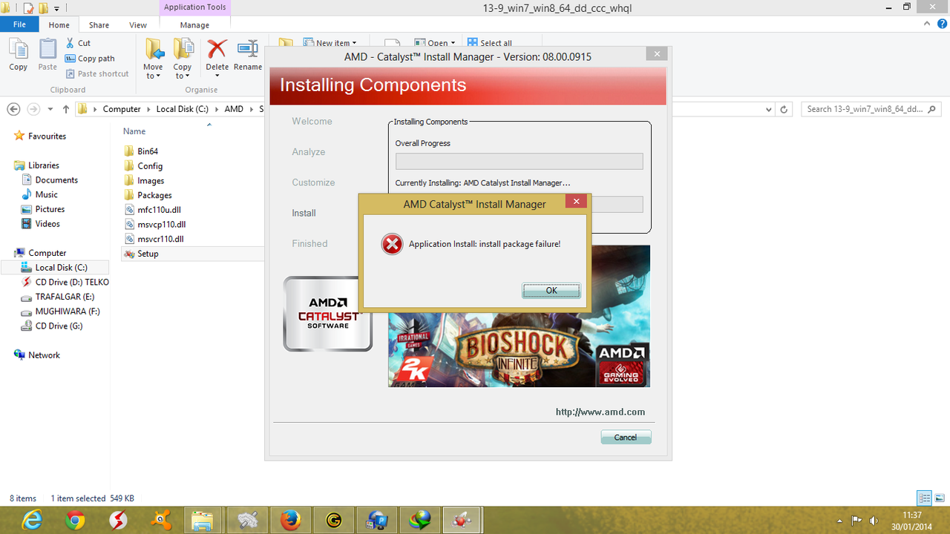Open Internet Explorer from the taskbar
Viewport: 950px width, 534px height.
coord(32,521)
